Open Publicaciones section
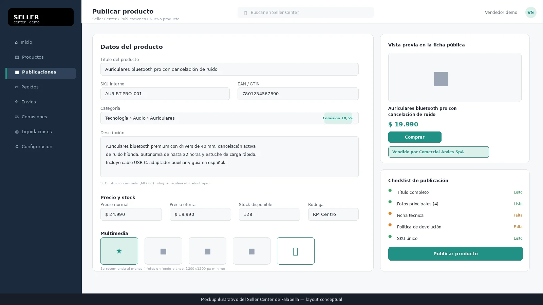 [41, 73]
